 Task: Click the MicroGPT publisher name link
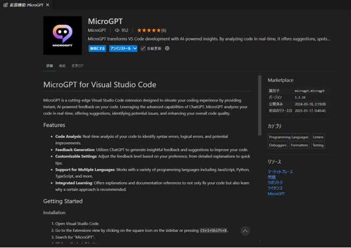coord(97,30)
